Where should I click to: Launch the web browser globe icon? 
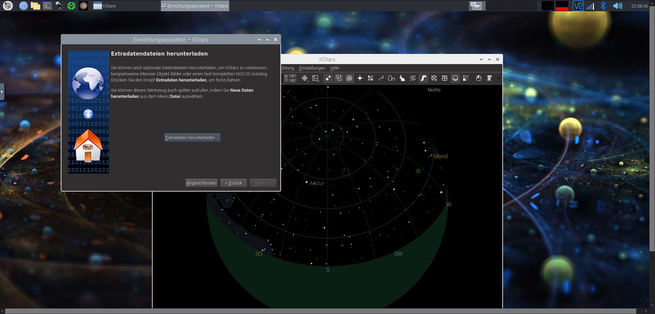point(23,5)
